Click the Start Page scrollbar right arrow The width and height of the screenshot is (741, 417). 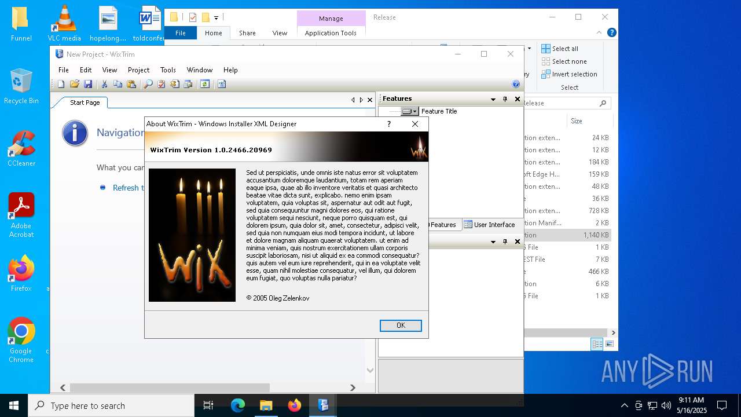click(x=353, y=387)
